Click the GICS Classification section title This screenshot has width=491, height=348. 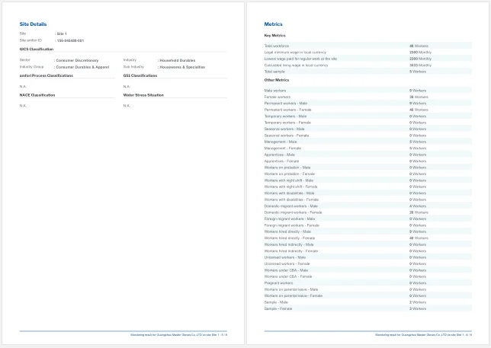pos(37,49)
